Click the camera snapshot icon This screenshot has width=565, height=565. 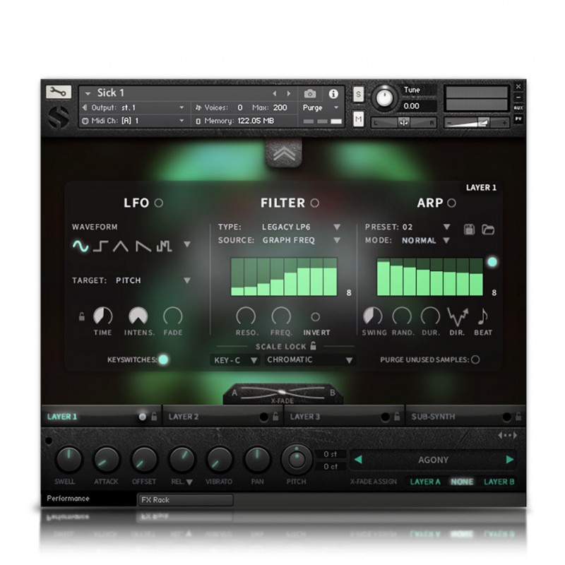coord(309,93)
